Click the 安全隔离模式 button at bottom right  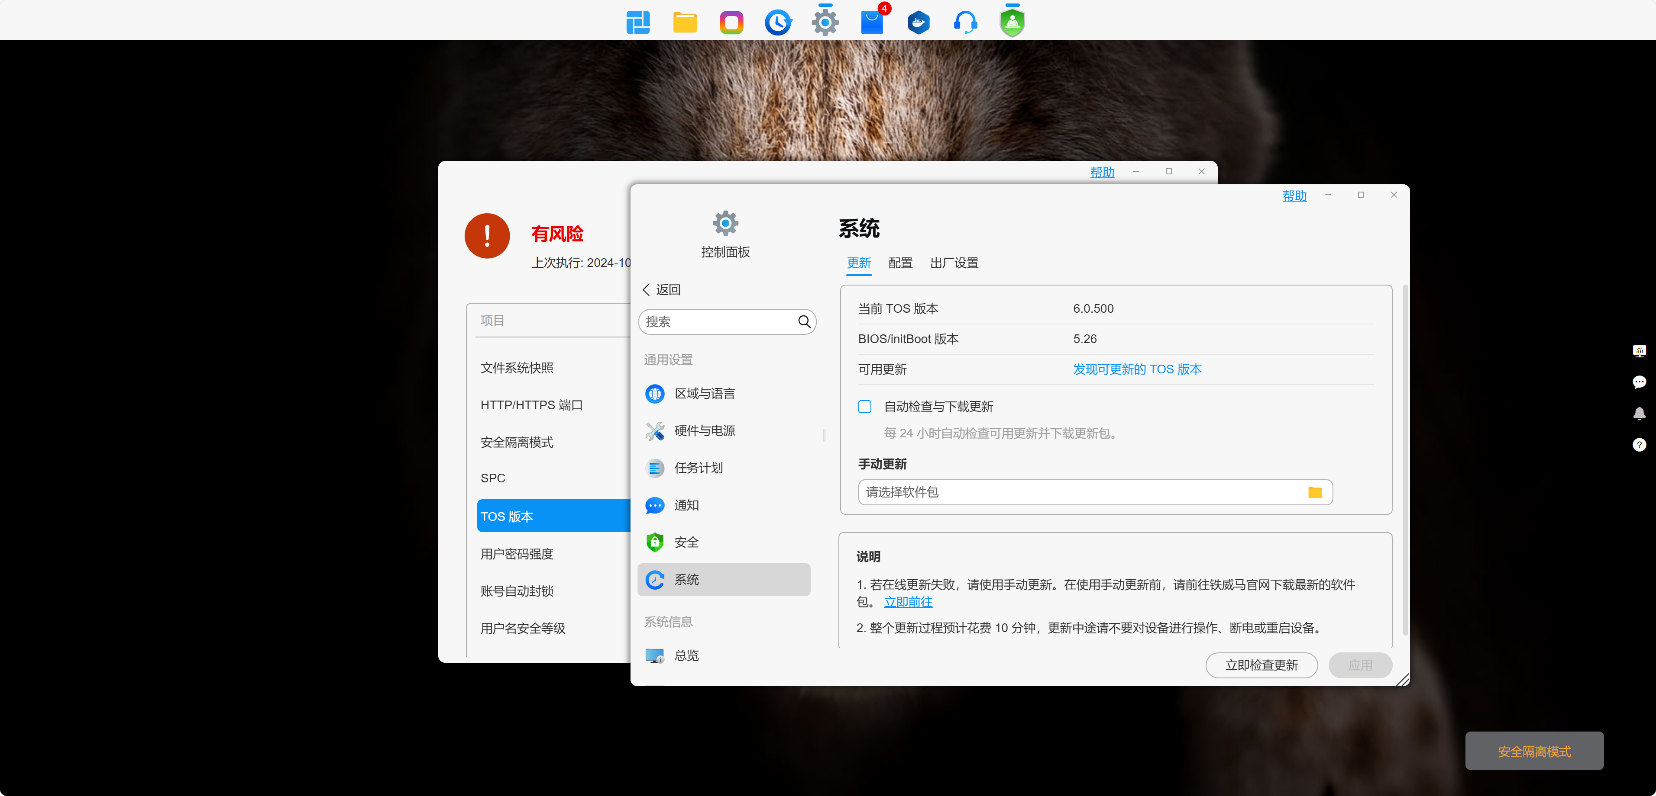tap(1534, 751)
